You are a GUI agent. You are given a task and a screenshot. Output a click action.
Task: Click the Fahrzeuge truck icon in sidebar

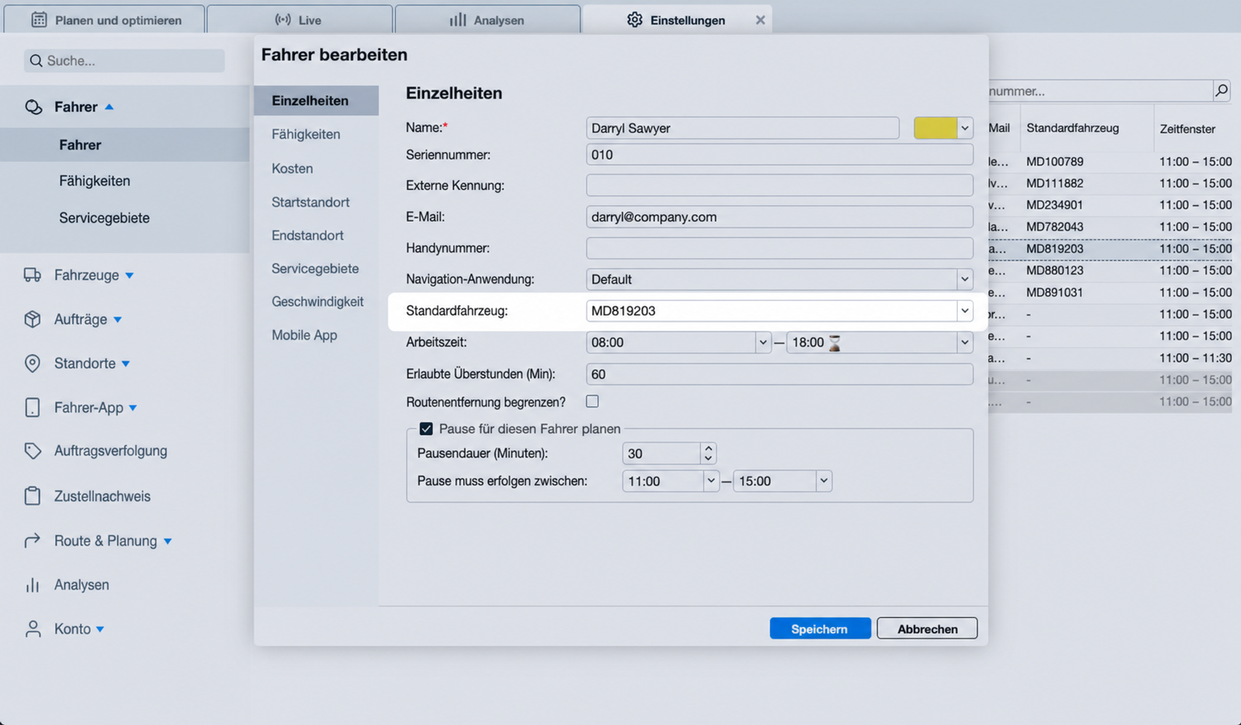click(32, 275)
